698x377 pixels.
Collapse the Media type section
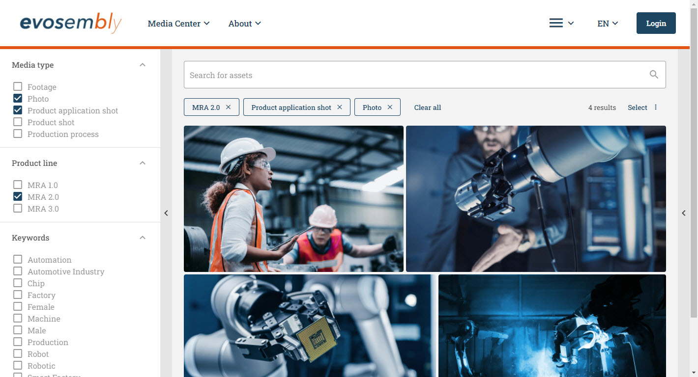pyautogui.click(x=143, y=65)
